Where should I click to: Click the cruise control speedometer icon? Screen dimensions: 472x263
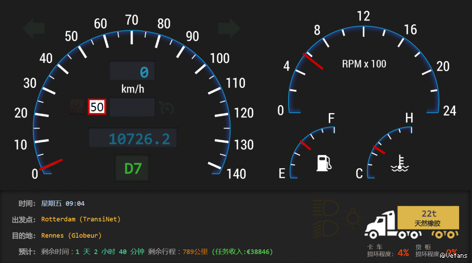tap(167, 108)
